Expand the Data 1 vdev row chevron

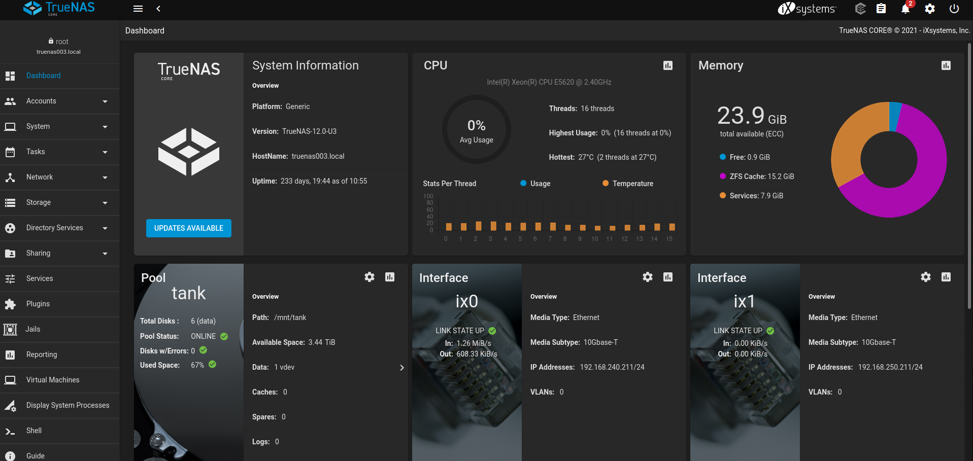click(x=402, y=368)
